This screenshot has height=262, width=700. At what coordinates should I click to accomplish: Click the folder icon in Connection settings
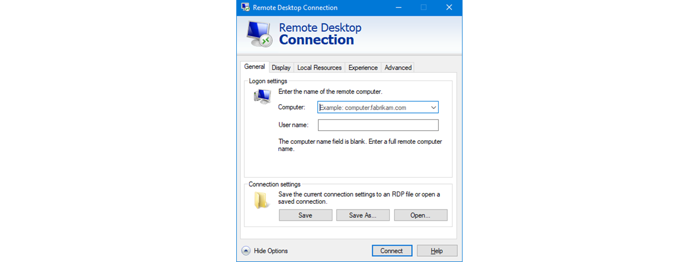pos(261,200)
